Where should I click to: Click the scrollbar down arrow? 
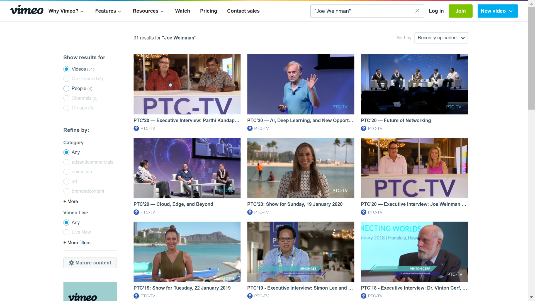click(531, 297)
